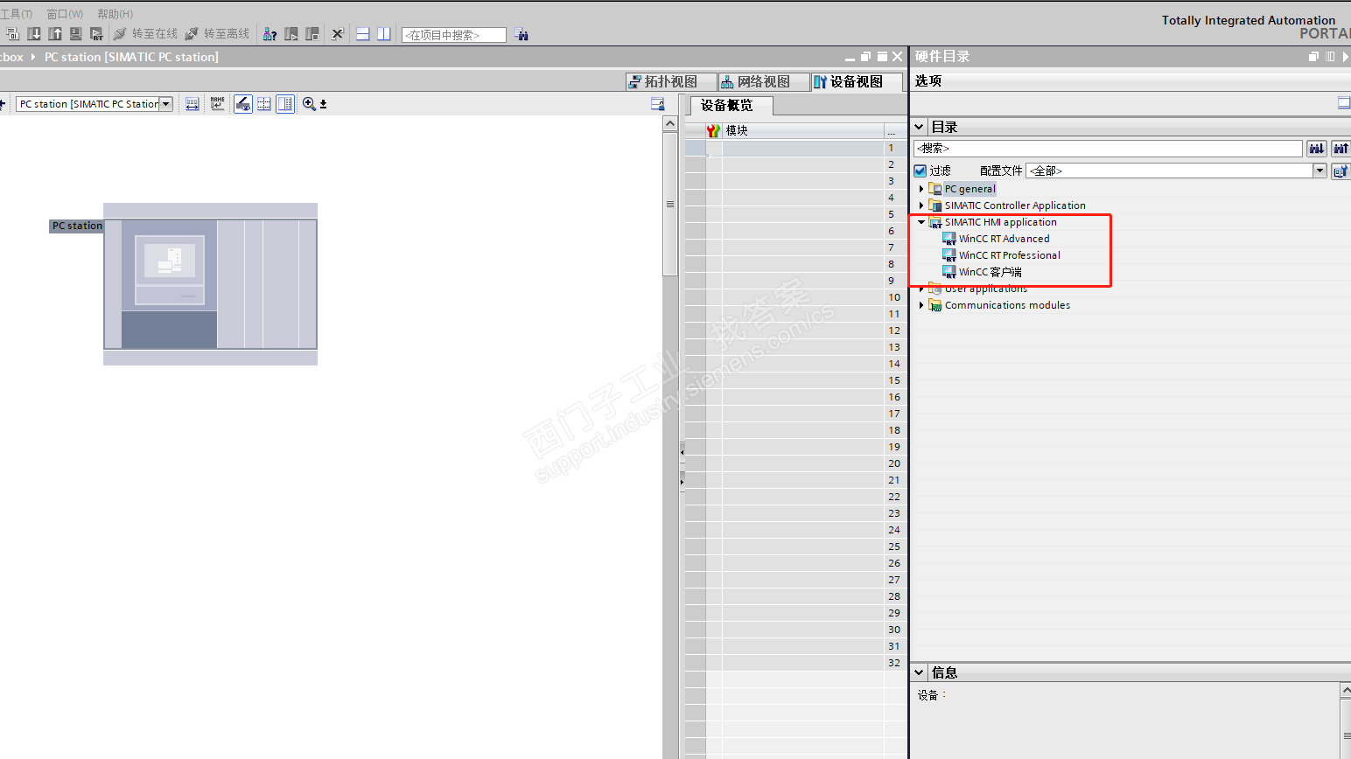1351x759 pixels.
Task: Click the start CPU icon
Action: coord(291,34)
